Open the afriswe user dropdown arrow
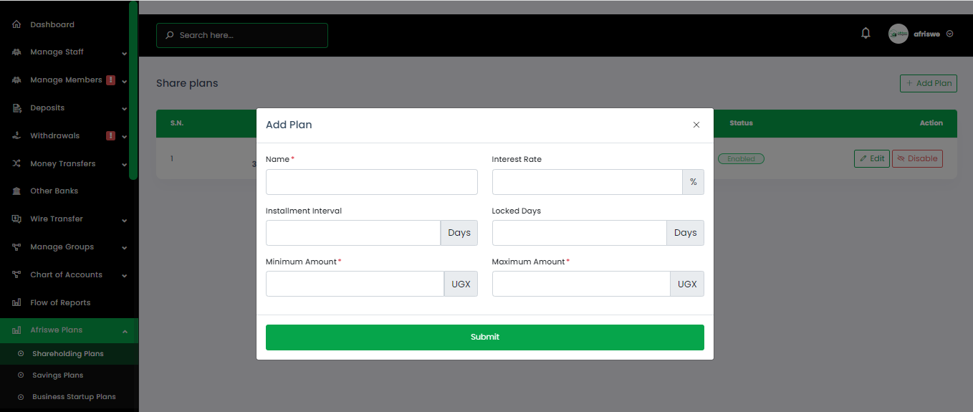This screenshot has height=412, width=973. [x=950, y=34]
